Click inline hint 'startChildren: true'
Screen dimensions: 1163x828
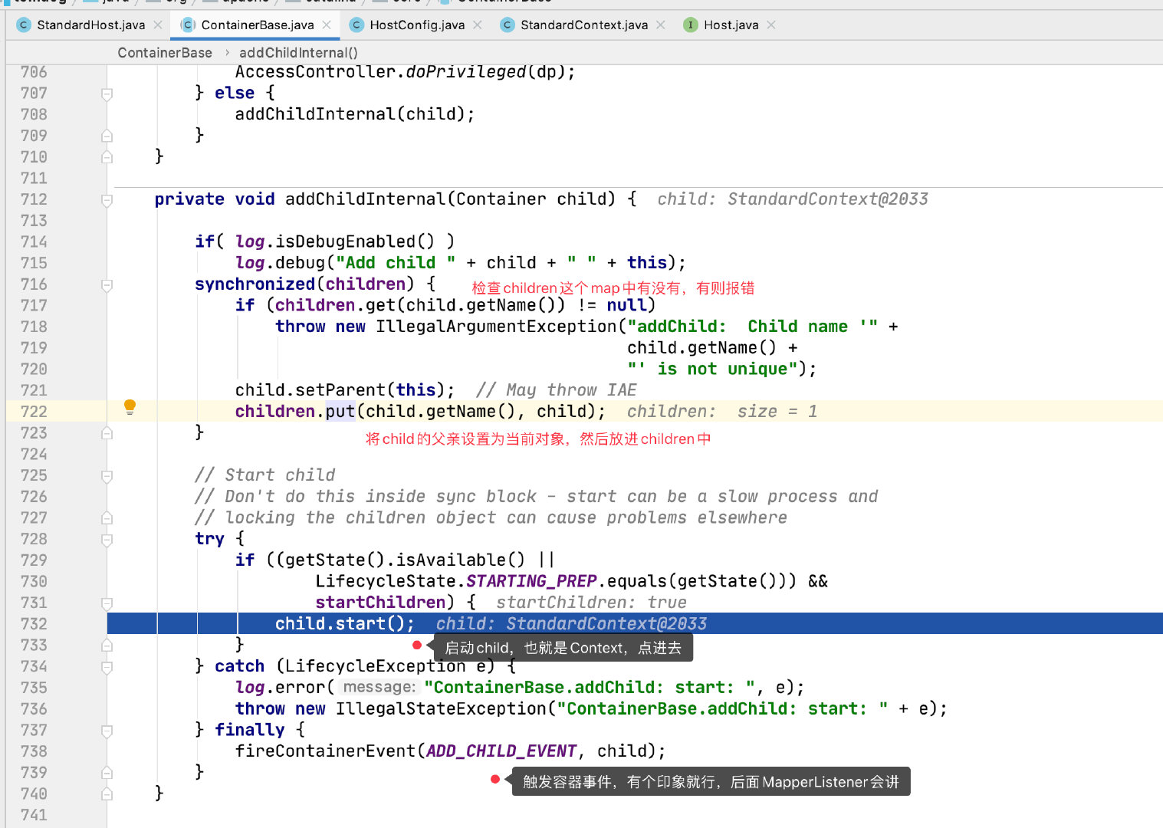coord(591,603)
